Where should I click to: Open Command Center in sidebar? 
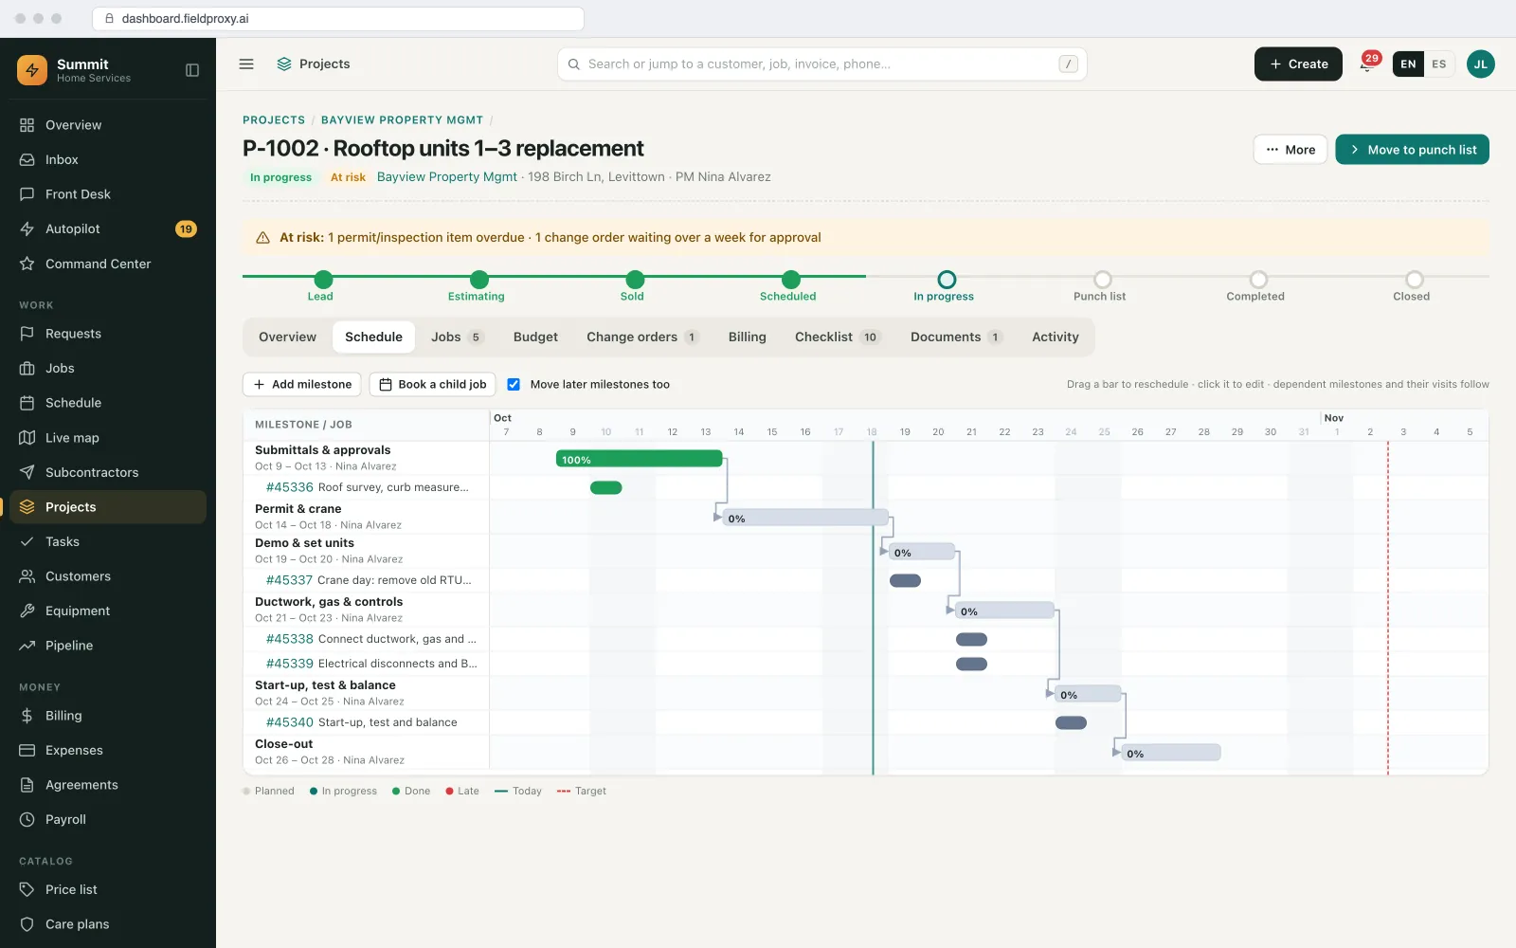(x=108, y=264)
